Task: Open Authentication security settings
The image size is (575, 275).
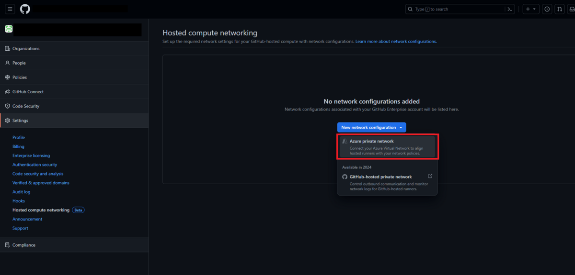Action: (34, 165)
